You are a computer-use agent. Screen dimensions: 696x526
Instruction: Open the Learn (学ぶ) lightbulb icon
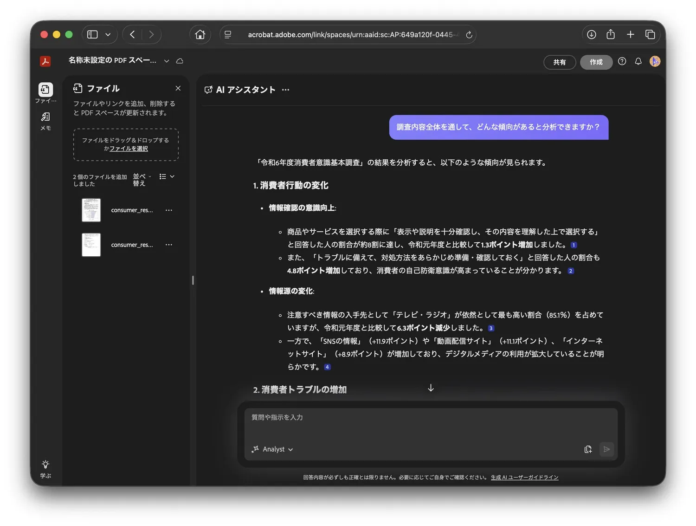pos(45,465)
